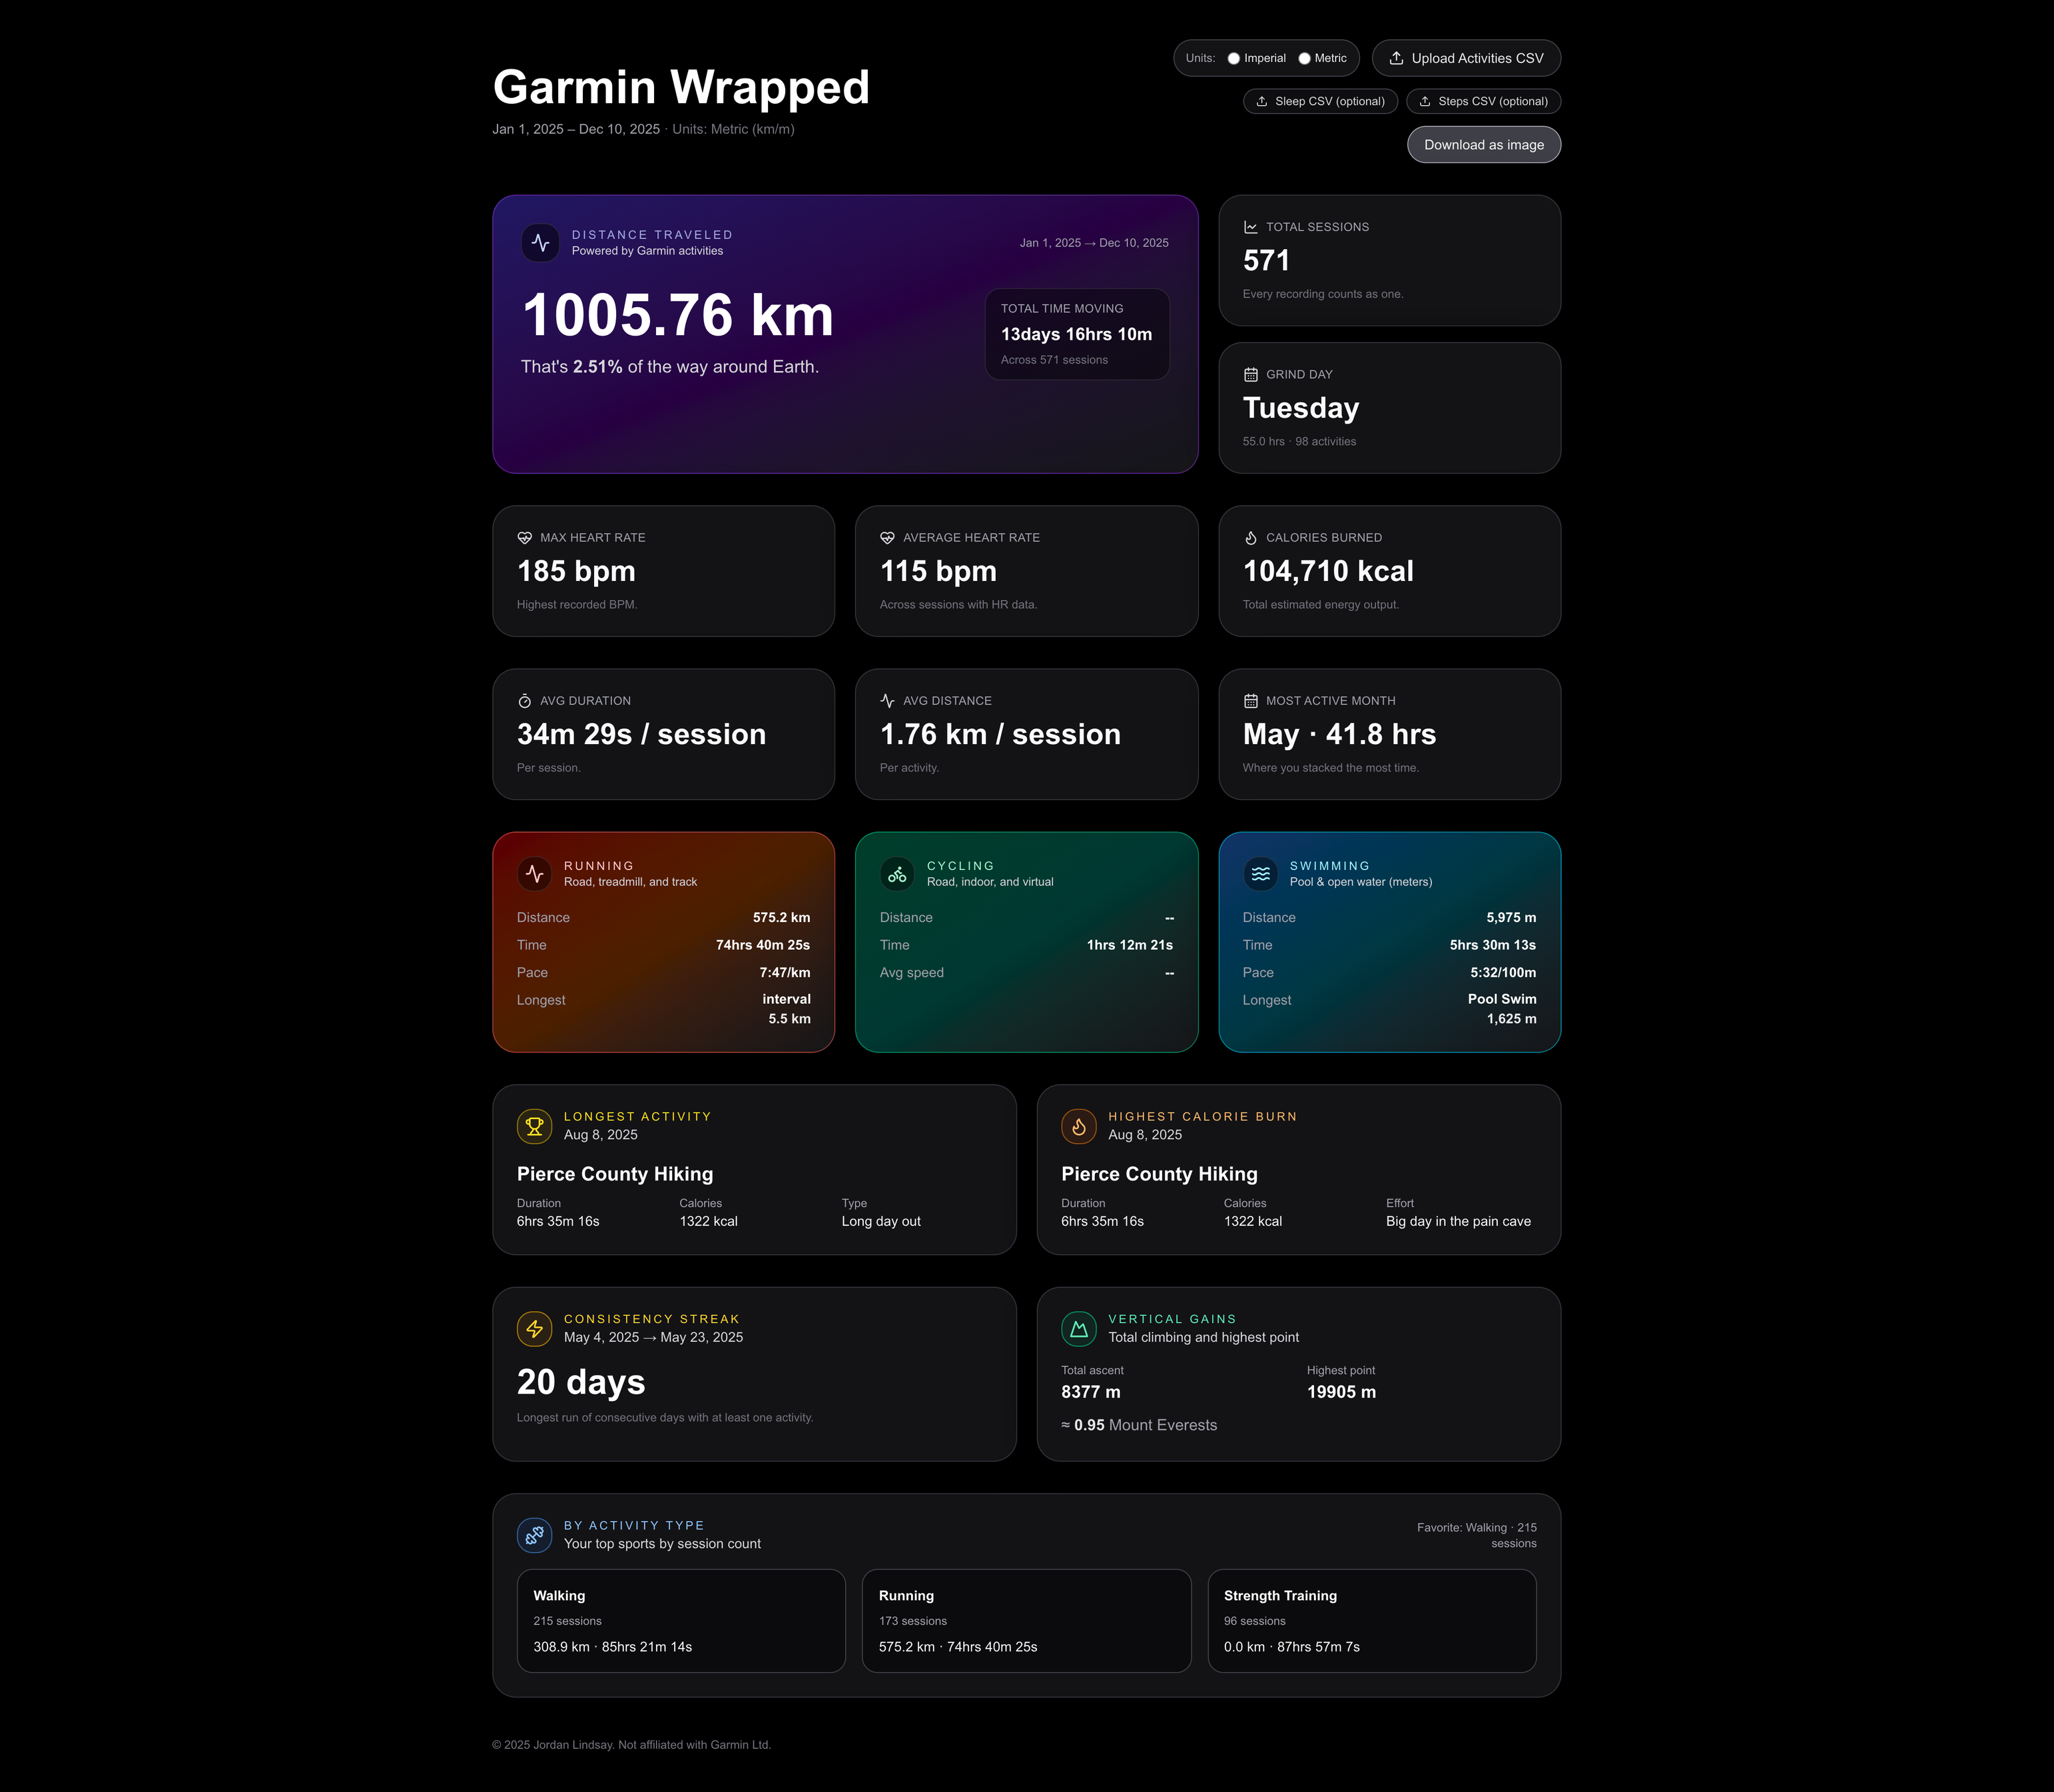
Task: Click the Grind Day calendar icon
Action: point(1250,375)
